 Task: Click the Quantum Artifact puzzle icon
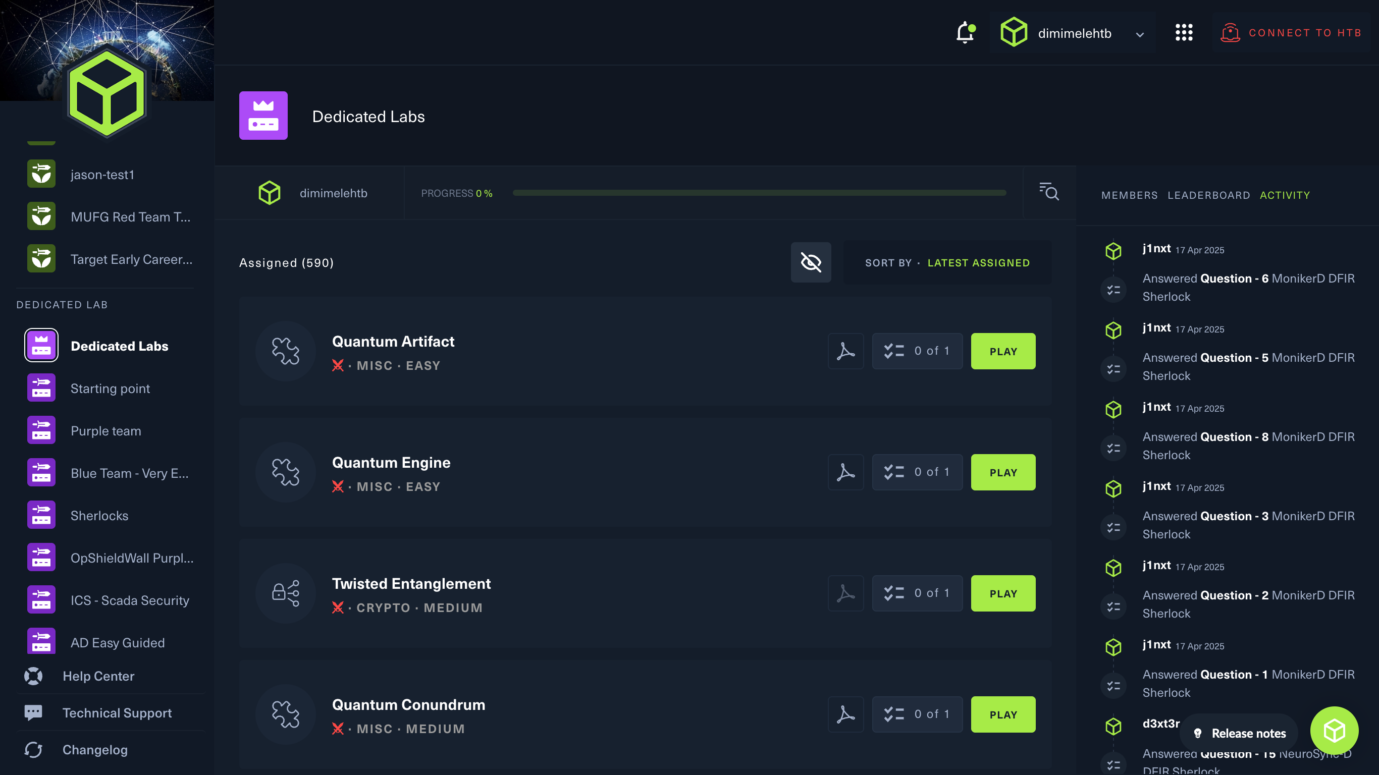[285, 351]
